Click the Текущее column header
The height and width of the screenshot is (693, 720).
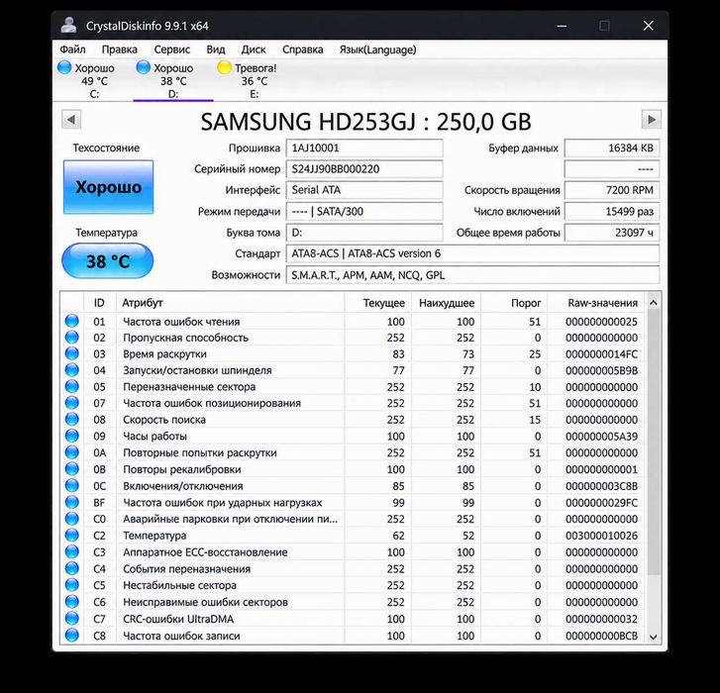[x=378, y=303]
